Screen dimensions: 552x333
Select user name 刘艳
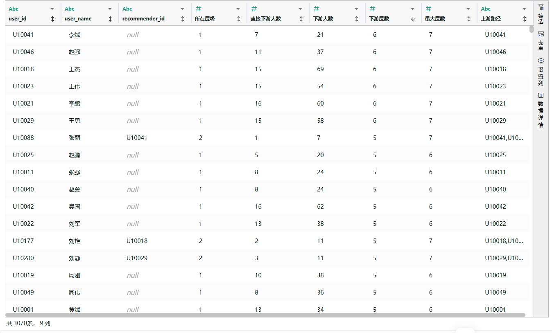point(75,241)
